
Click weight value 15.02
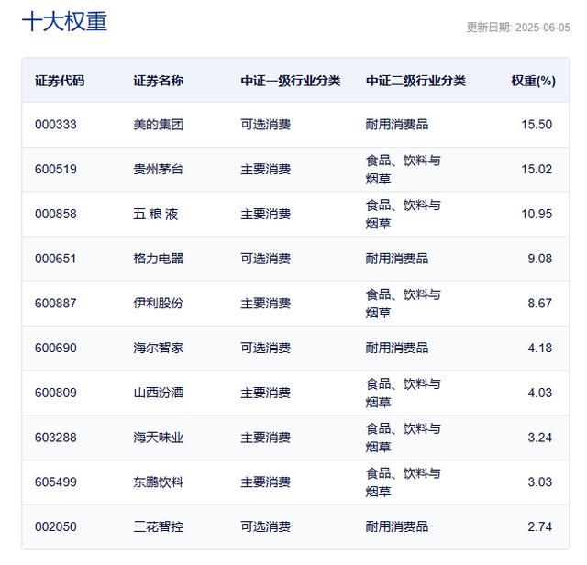click(x=537, y=170)
